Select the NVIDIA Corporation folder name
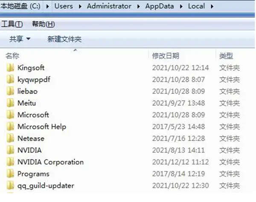The width and height of the screenshot is (256, 202). (50, 162)
